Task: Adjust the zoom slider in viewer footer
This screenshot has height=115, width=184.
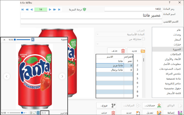Action: (x=22, y=113)
